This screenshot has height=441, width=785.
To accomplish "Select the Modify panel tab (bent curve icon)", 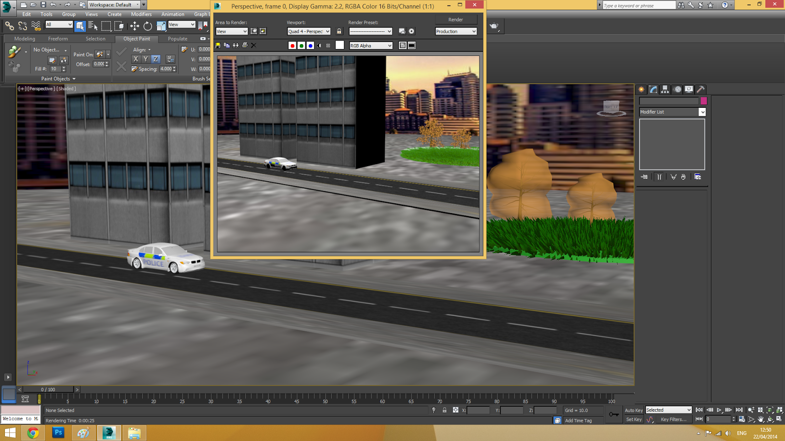I will click(653, 89).
